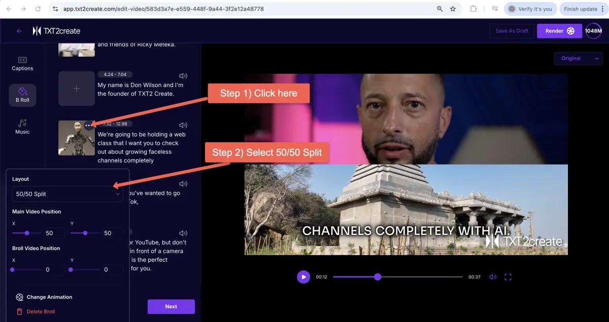This screenshot has width=609, height=322.
Task: Open the Captions sidebar tab
Action: [22, 64]
